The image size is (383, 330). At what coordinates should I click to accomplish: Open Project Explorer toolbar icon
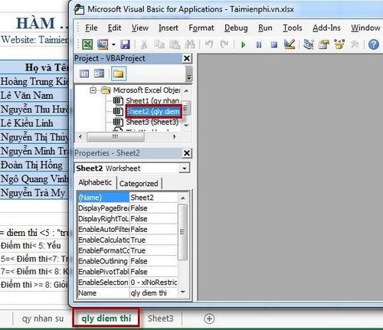tap(309, 44)
